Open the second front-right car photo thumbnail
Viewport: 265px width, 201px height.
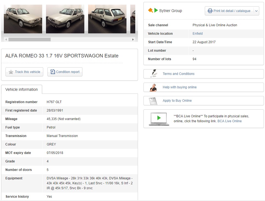tap(65, 19)
